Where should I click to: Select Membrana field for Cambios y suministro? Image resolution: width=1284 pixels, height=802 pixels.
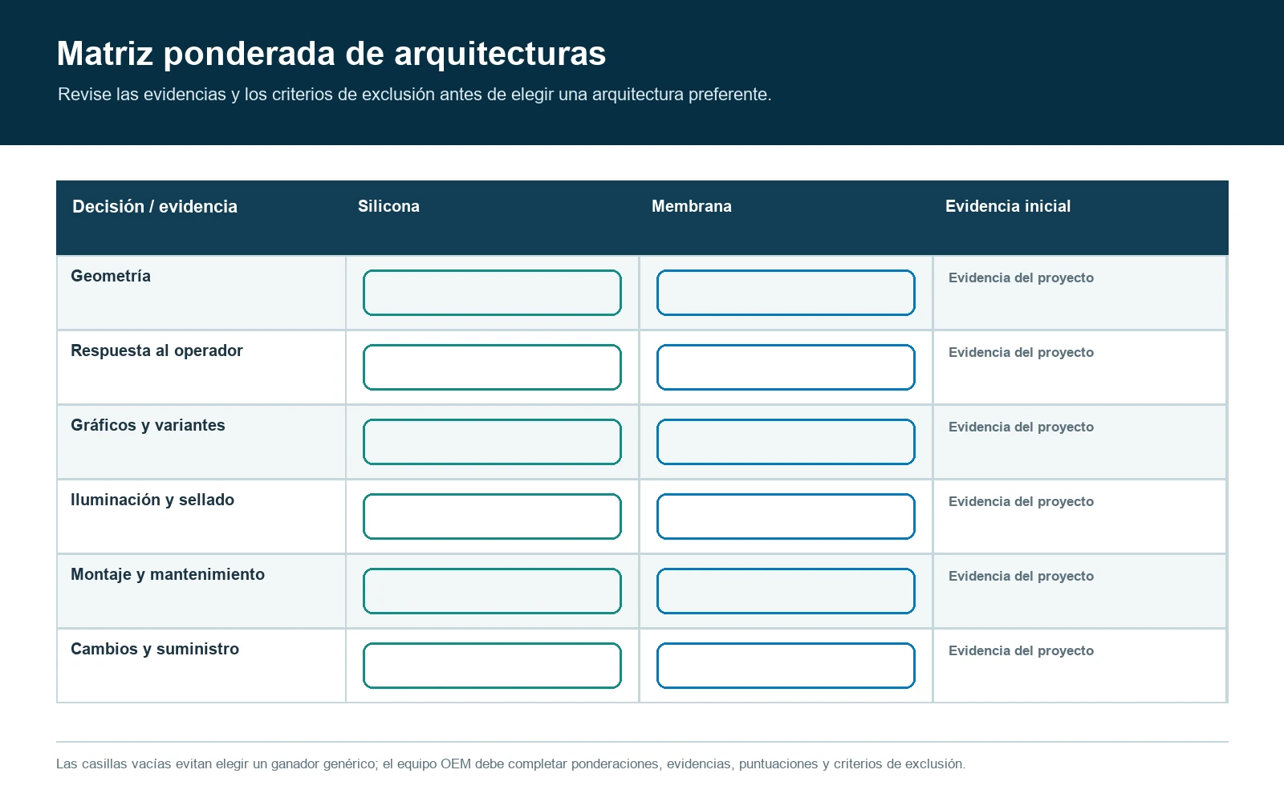click(786, 666)
